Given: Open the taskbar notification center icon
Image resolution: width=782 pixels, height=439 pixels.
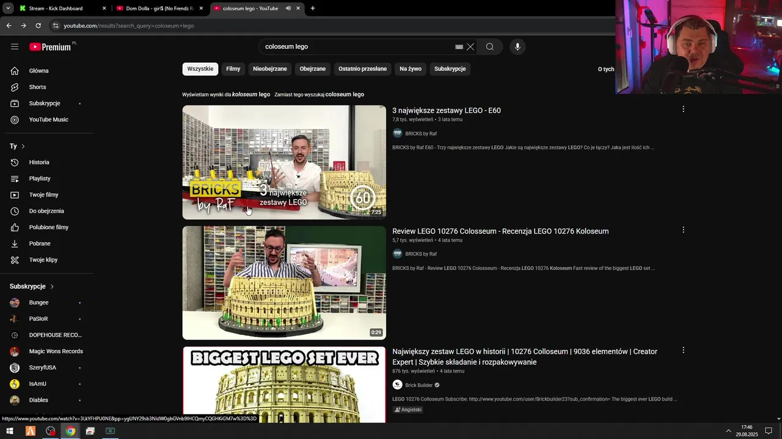Looking at the screenshot, I should pyautogui.click(x=769, y=431).
